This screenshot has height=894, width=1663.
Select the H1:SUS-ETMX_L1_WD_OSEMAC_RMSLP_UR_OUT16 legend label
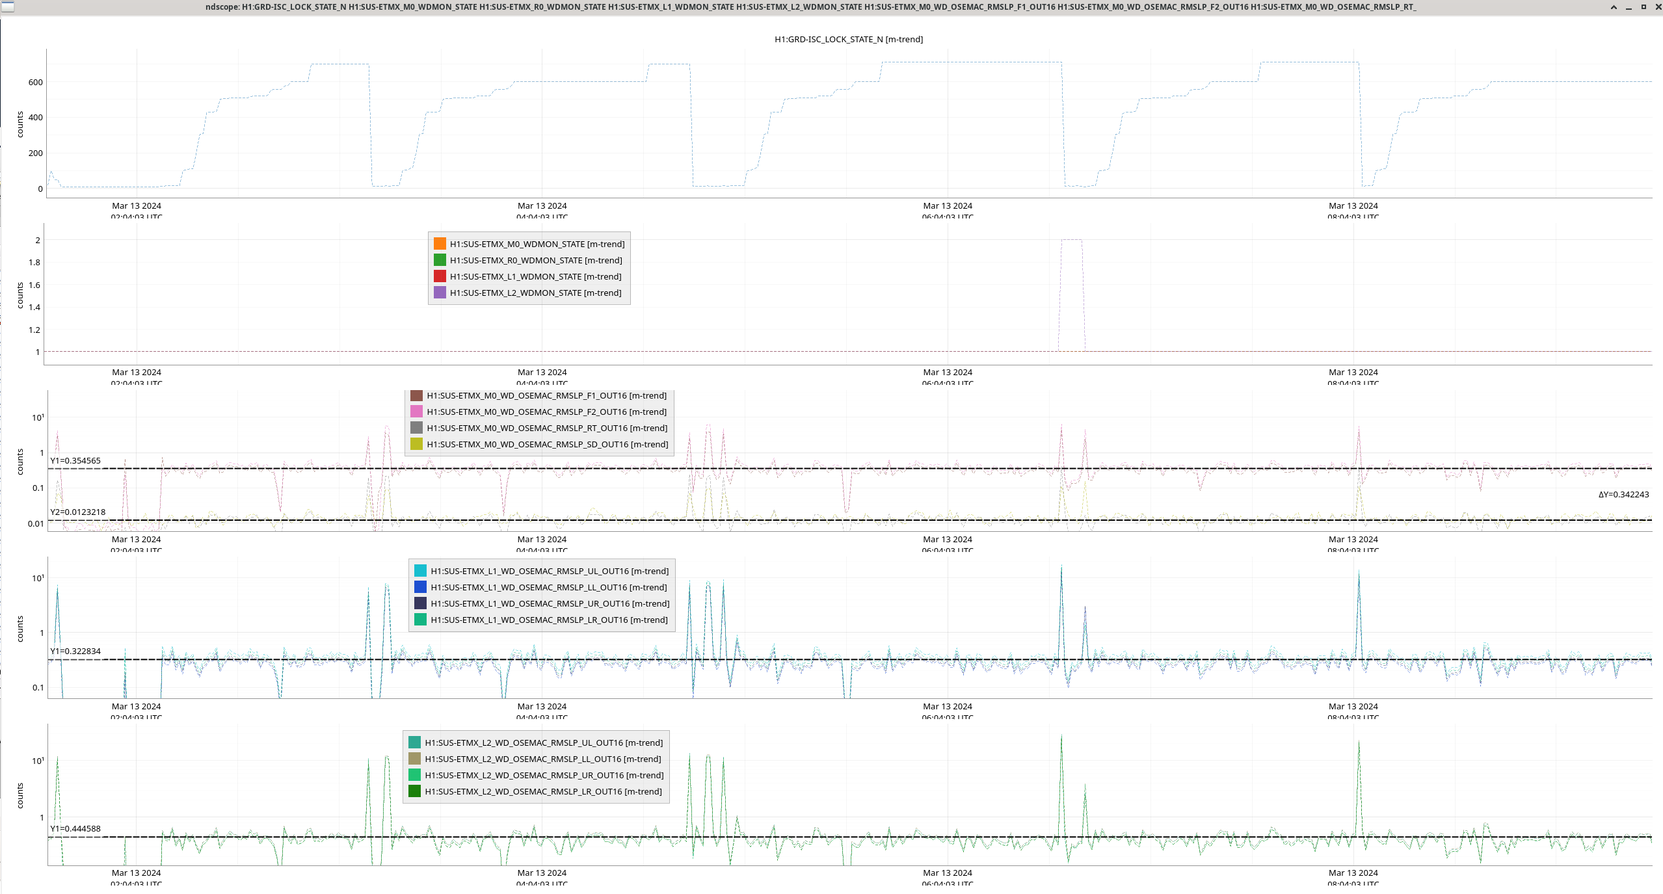(550, 603)
